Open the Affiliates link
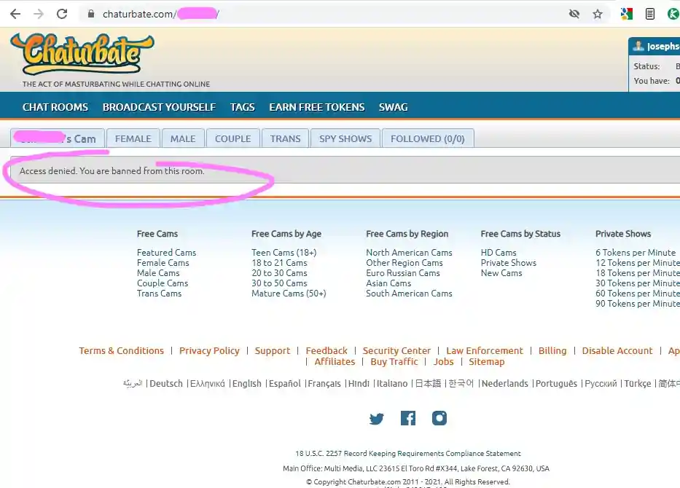Image resolution: width=680 pixels, height=488 pixels. 335,361
